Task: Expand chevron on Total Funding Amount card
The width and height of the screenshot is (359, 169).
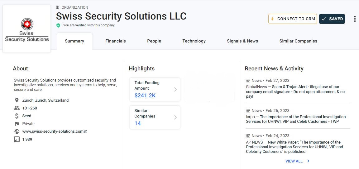Action: tap(175, 90)
